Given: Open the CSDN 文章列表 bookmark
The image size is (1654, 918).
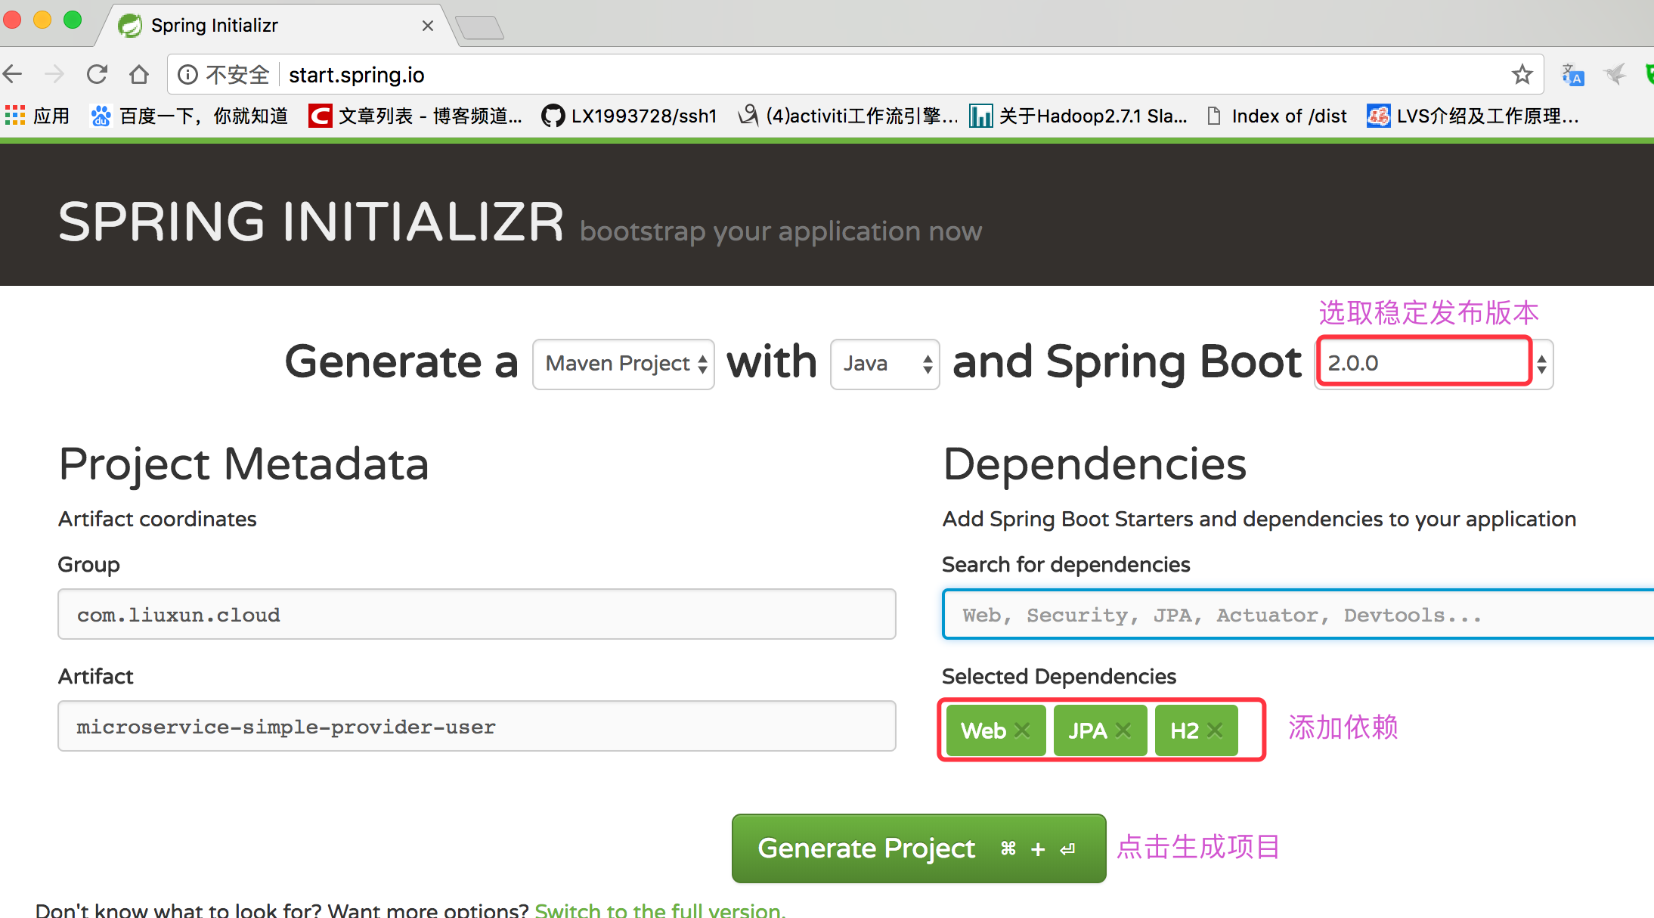Looking at the screenshot, I should pos(415,116).
